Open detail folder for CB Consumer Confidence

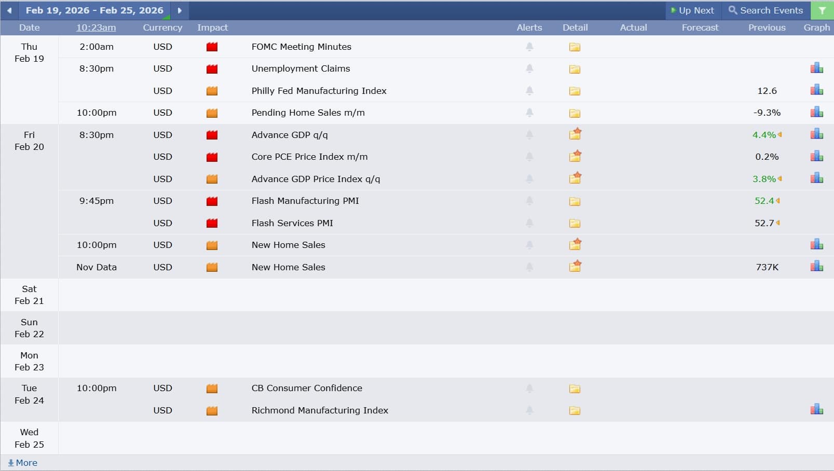575,389
